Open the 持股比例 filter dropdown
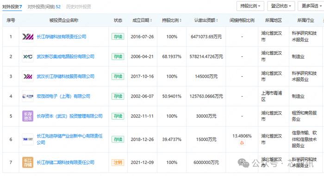This screenshot has width=324, height=176. point(250,6)
